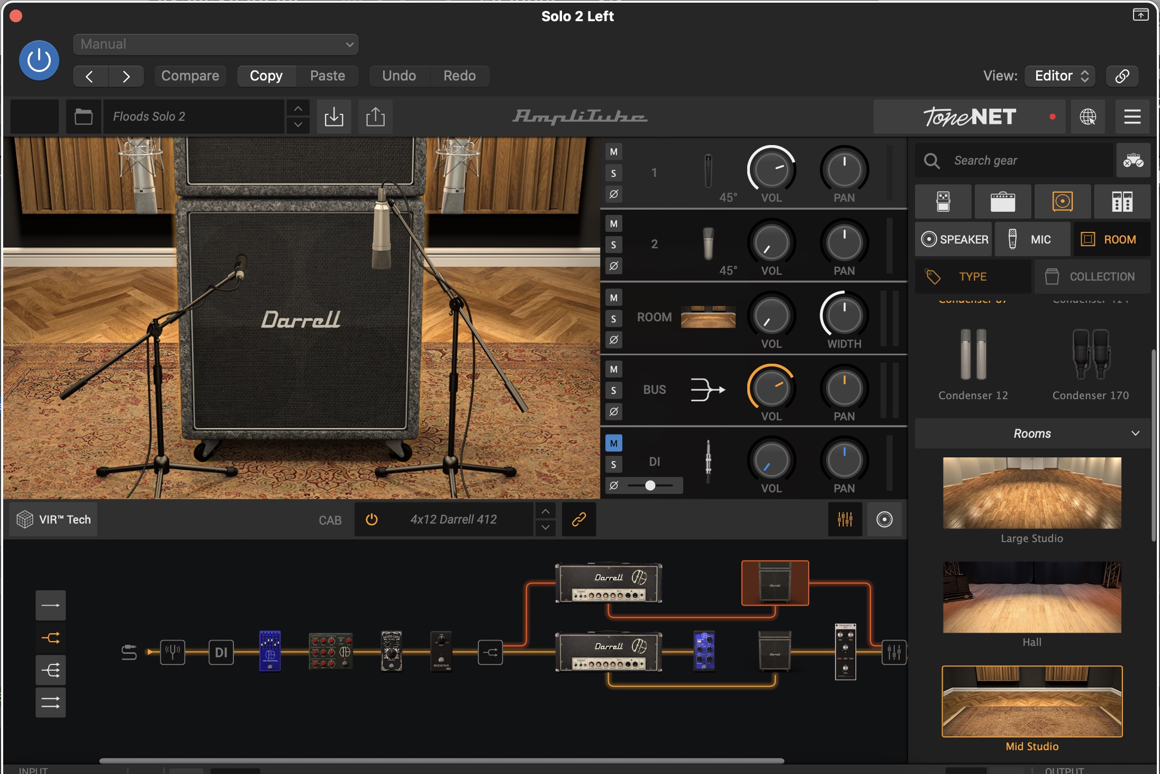Click the DI block in signal chain

[x=221, y=652]
